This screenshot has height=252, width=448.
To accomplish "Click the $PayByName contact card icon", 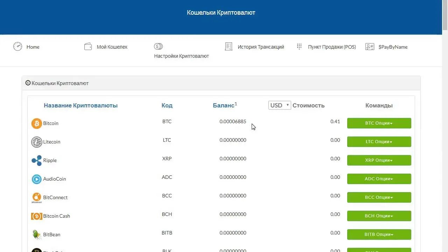I will click(370, 47).
